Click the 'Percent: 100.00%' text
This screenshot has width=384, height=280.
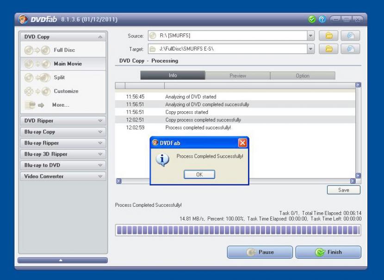click(226, 219)
